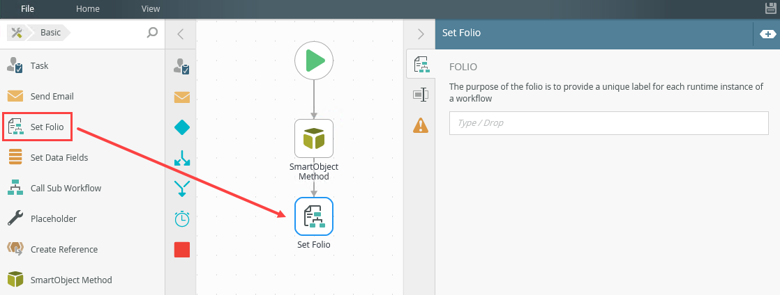Screen dimensions: 780x295
Task: Open the View menu
Action: tap(151, 9)
